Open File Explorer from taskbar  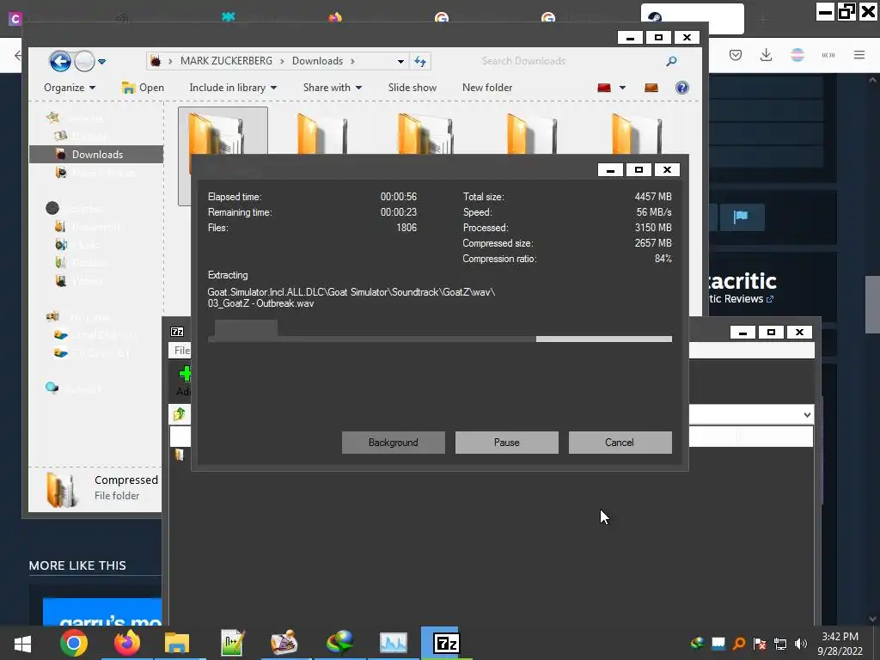[x=177, y=643]
